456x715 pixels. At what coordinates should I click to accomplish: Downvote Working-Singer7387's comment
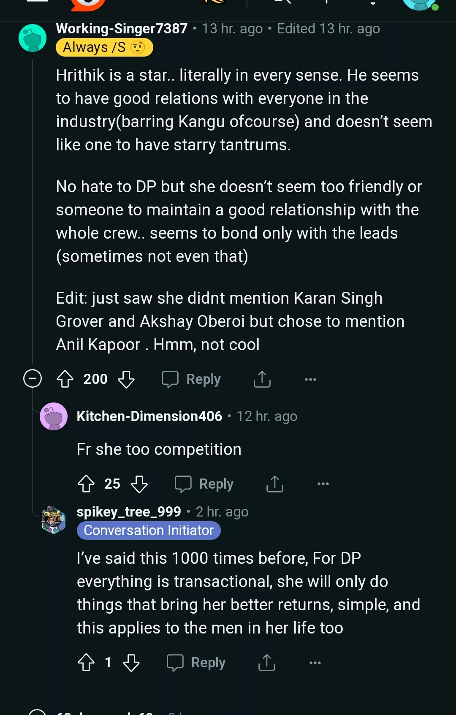(126, 379)
